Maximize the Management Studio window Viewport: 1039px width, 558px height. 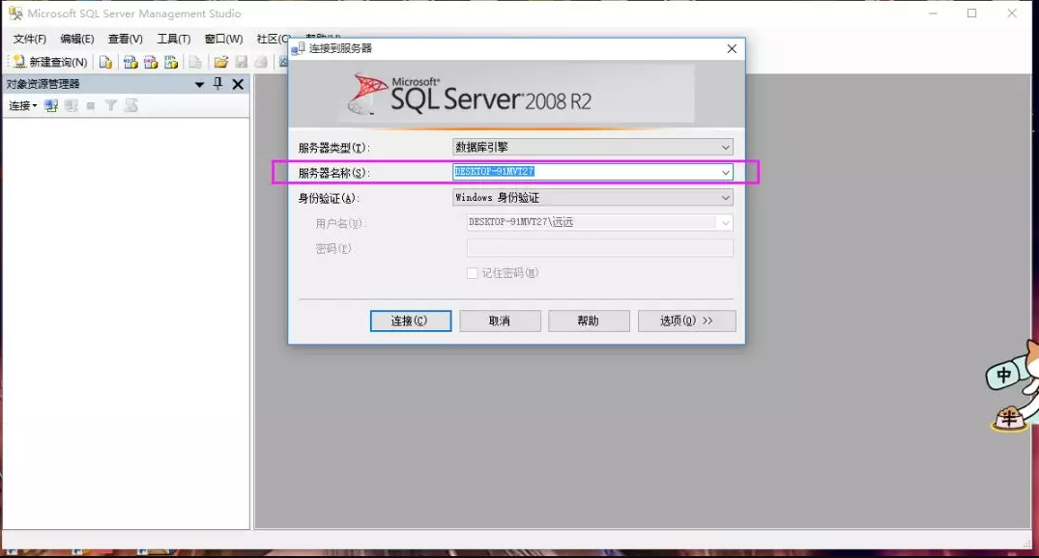(971, 14)
